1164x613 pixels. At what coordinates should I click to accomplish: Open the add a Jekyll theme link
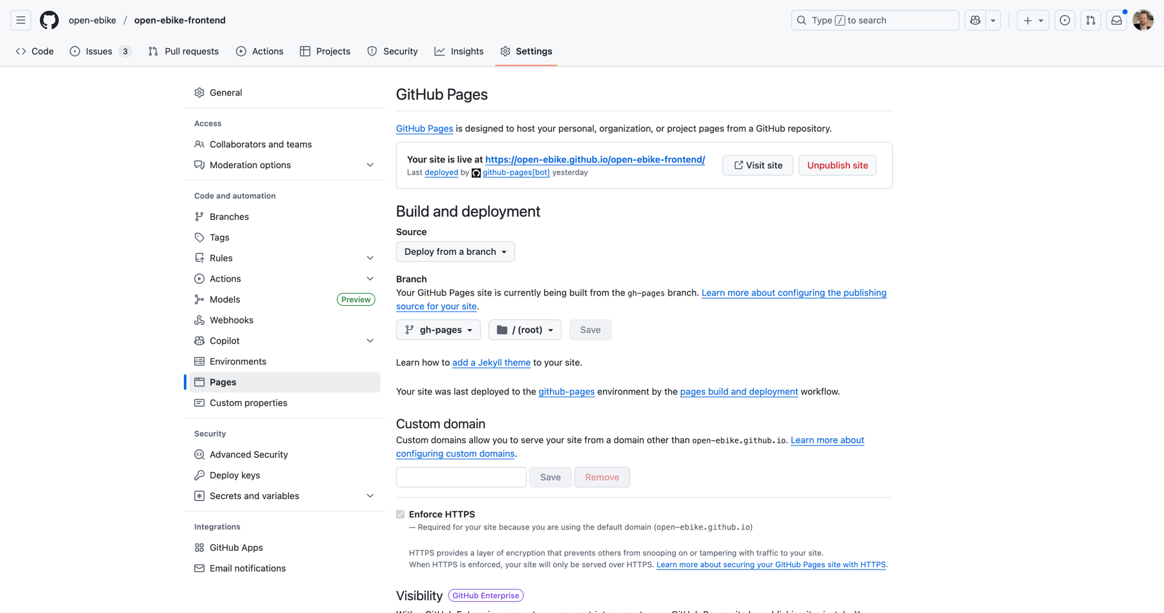pos(491,363)
